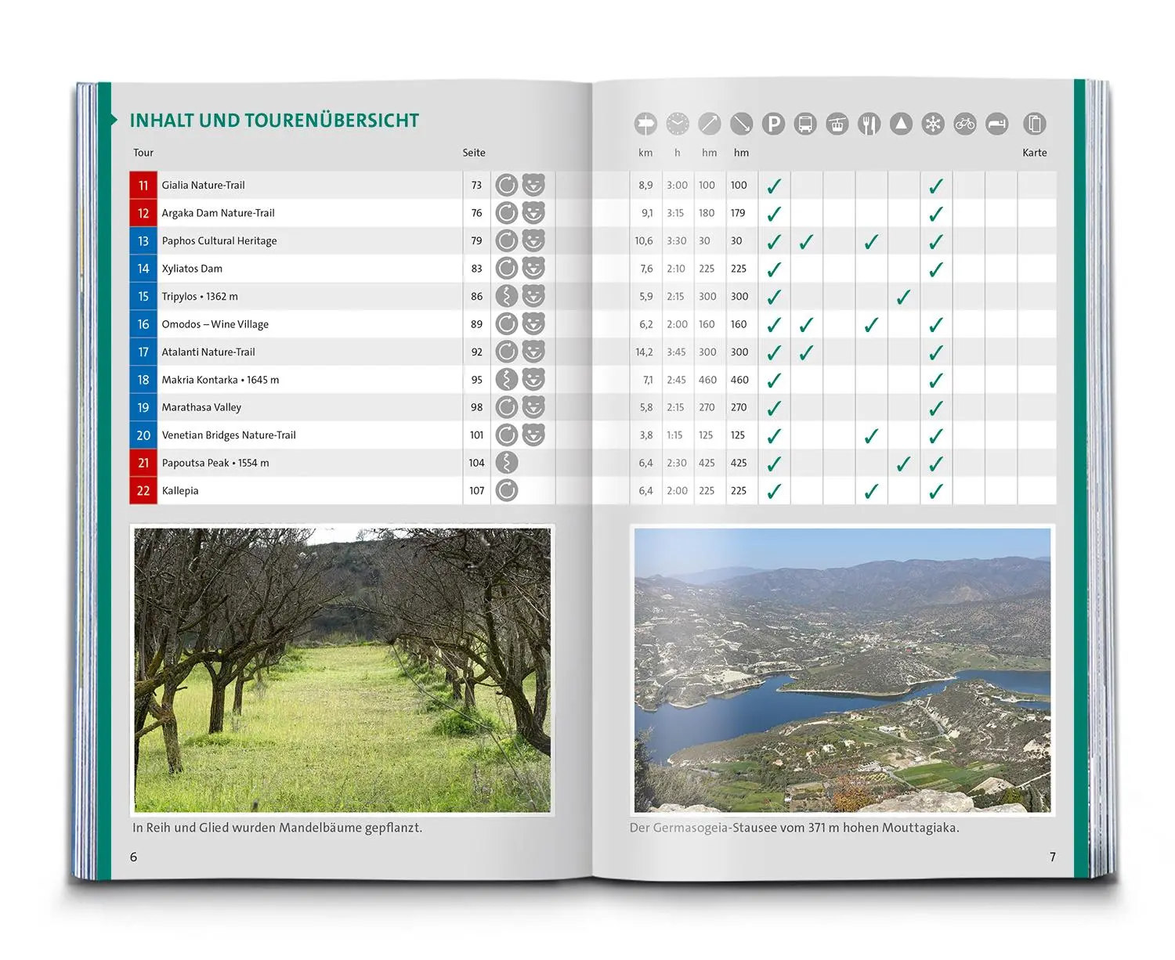Click the distance value "10,6"
The width and height of the screenshot is (1175, 960).
(644, 241)
